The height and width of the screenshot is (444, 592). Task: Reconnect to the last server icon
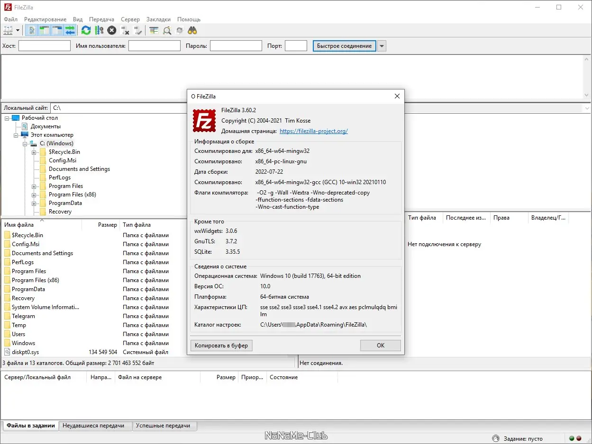138,30
